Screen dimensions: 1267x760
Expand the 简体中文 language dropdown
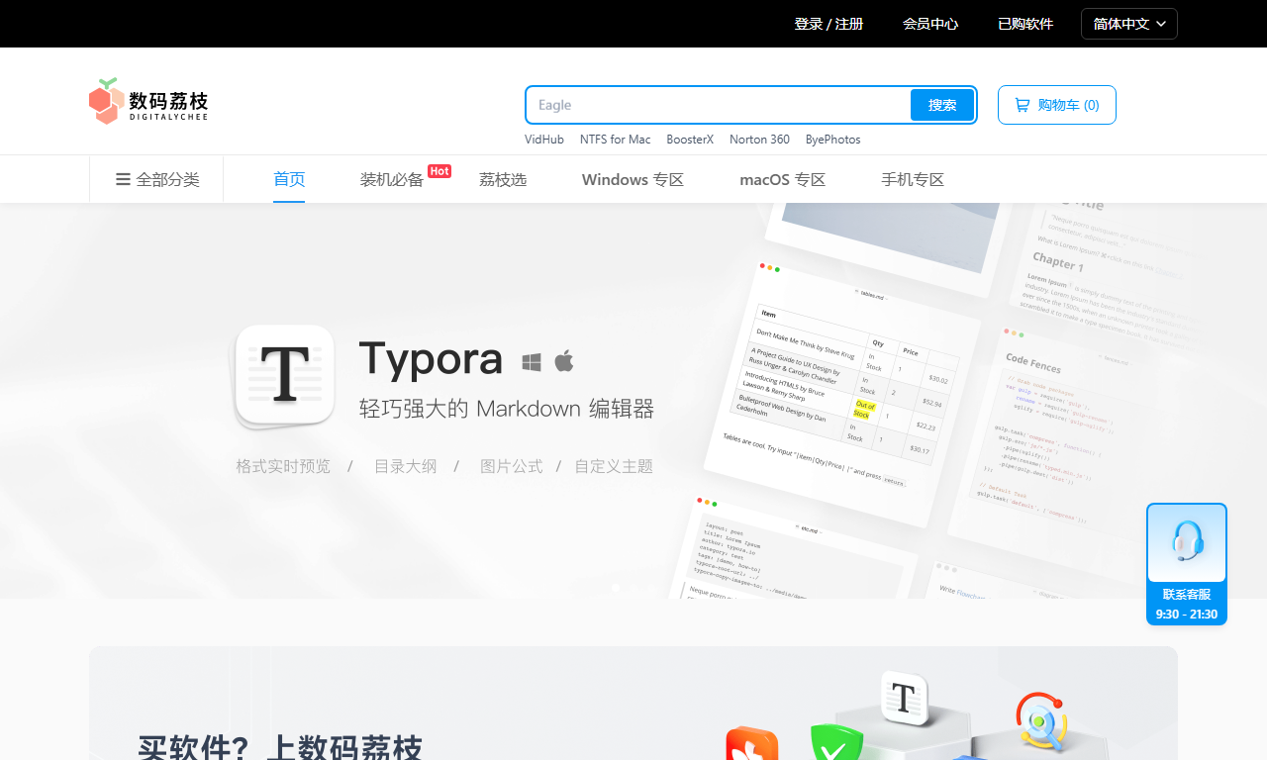click(1129, 24)
